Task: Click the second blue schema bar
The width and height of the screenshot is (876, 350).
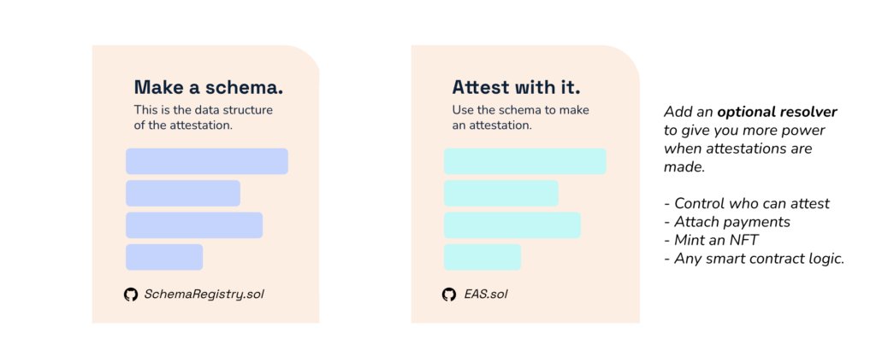Action: tap(183, 194)
